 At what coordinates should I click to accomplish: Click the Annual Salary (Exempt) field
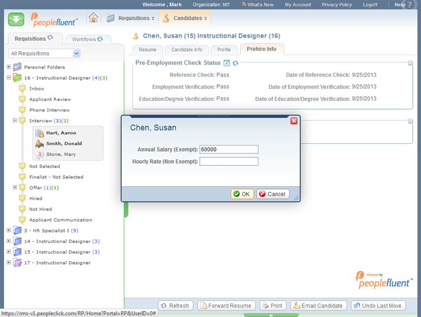point(229,149)
